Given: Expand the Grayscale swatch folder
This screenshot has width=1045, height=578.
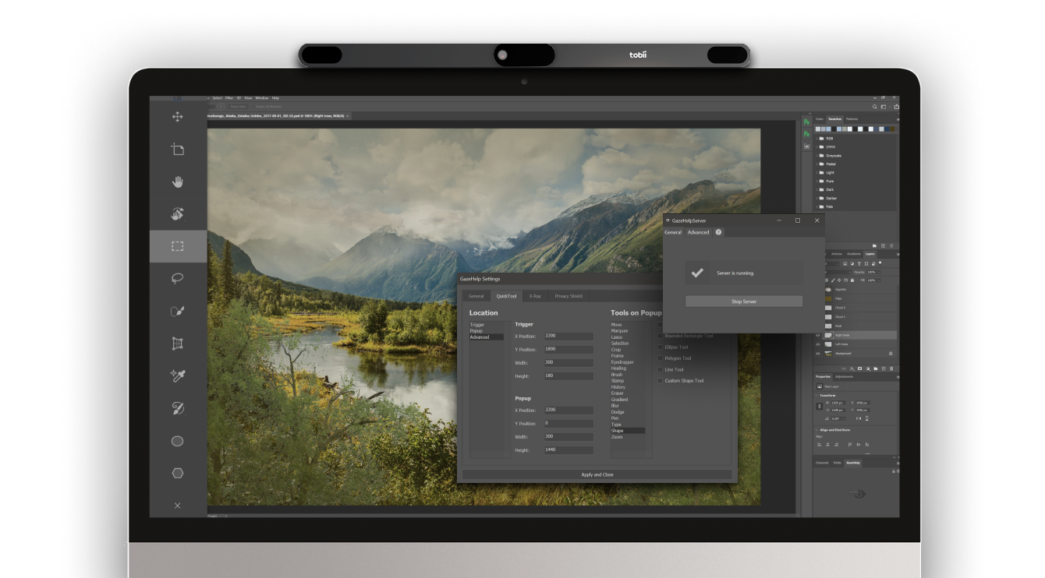Looking at the screenshot, I should (817, 156).
